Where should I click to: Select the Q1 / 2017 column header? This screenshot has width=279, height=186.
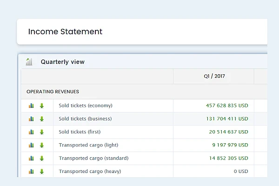tap(214, 76)
